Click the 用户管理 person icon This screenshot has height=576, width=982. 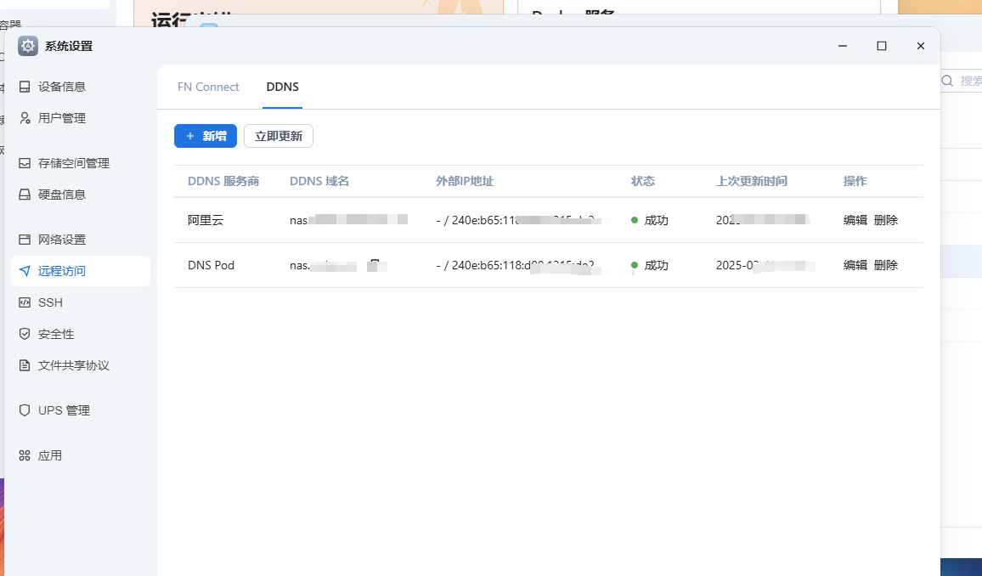[x=25, y=118]
